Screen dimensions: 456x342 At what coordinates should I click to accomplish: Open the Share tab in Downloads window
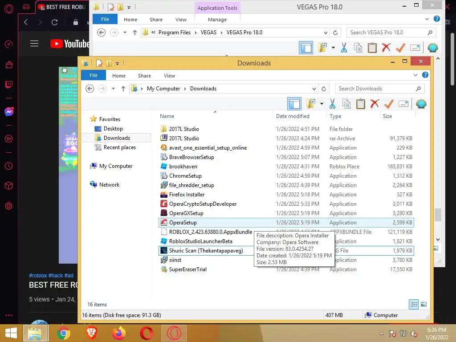coord(144,76)
